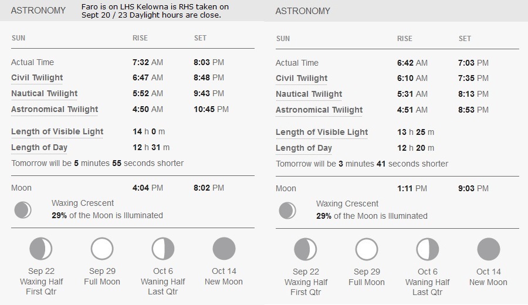Click the left panel Oct 6 Last Quarter moon icon

(163, 249)
